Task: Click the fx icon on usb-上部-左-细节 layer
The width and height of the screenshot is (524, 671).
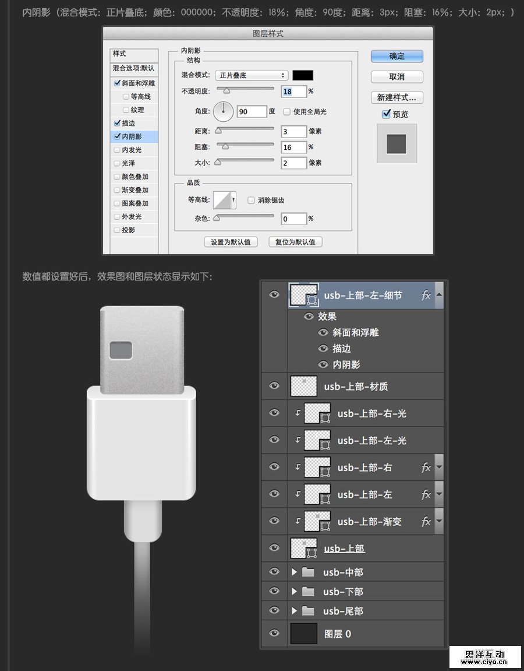Action: pyautogui.click(x=426, y=295)
